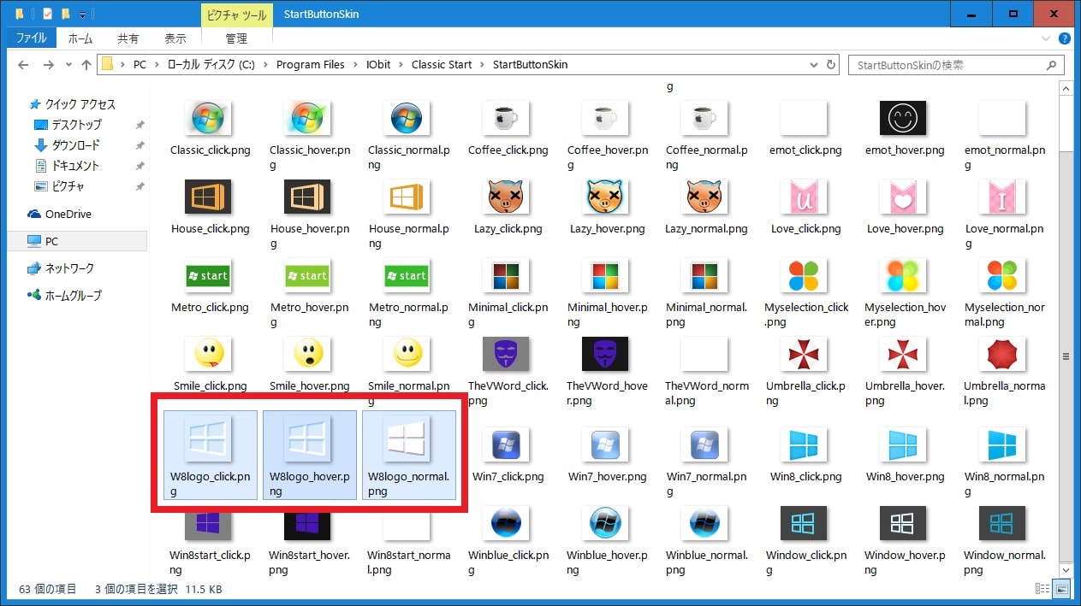Open the ファイル menu tab

[32, 38]
